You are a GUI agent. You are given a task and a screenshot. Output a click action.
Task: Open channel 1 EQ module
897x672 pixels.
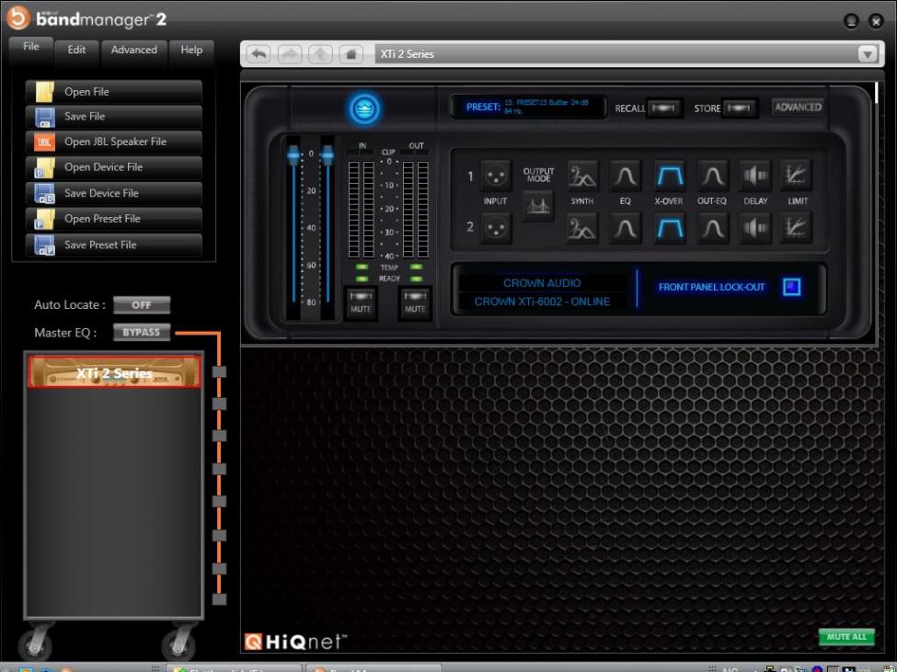pos(626,176)
